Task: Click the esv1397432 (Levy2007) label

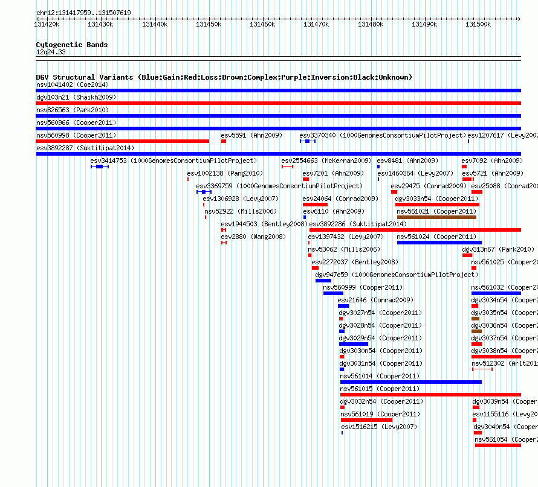Action: coord(346,237)
